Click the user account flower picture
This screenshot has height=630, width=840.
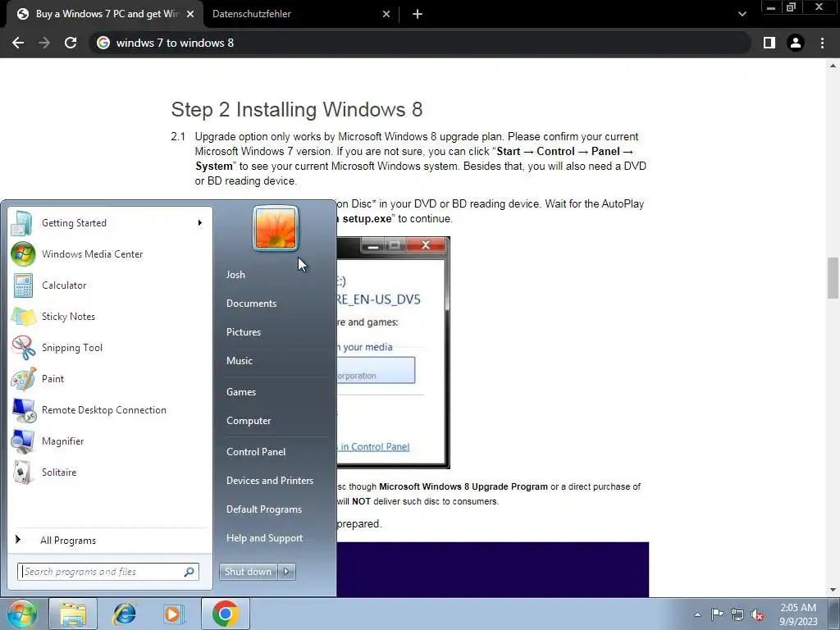(x=276, y=228)
